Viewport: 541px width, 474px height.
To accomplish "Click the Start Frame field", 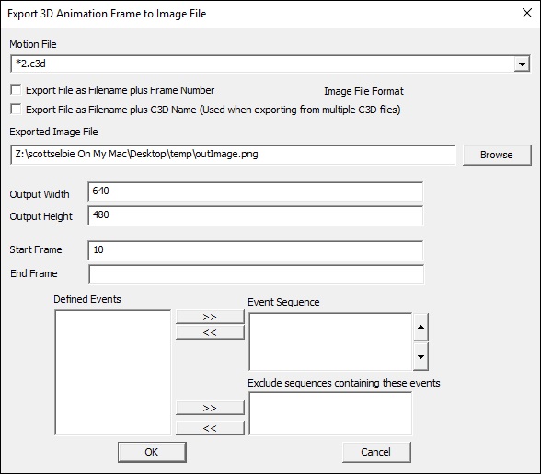I will coord(256,250).
